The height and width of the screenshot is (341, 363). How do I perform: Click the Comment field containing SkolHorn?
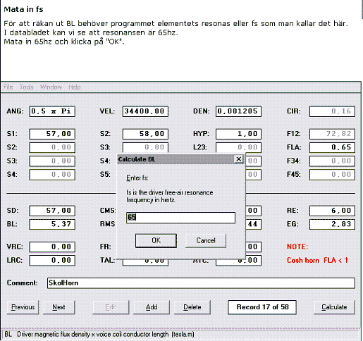tap(201, 283)
